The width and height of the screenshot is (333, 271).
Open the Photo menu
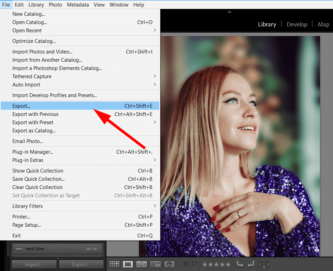pyautogui.click(x=55, y=4)
